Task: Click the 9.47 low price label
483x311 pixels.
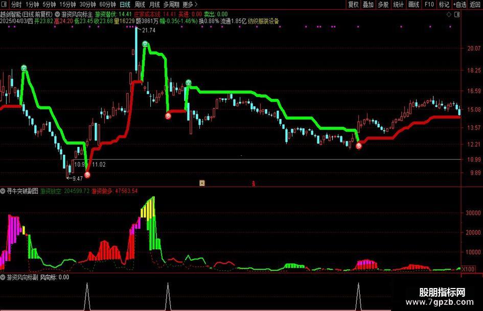Action: point(77,179)
